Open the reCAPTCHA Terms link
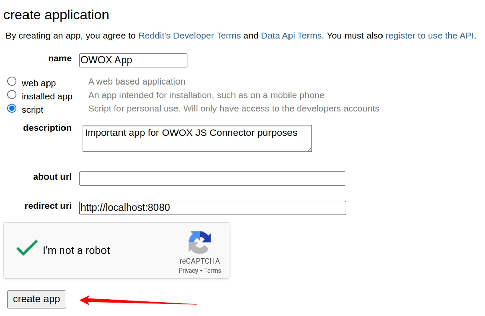Viewport: 485px width, 316px height. coord(212,271)
